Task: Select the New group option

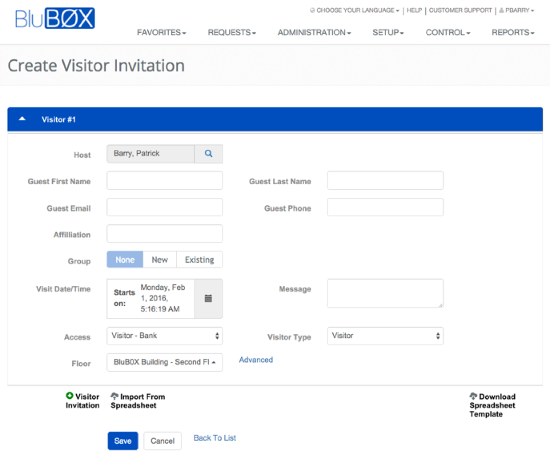Action: click(159, 260)
